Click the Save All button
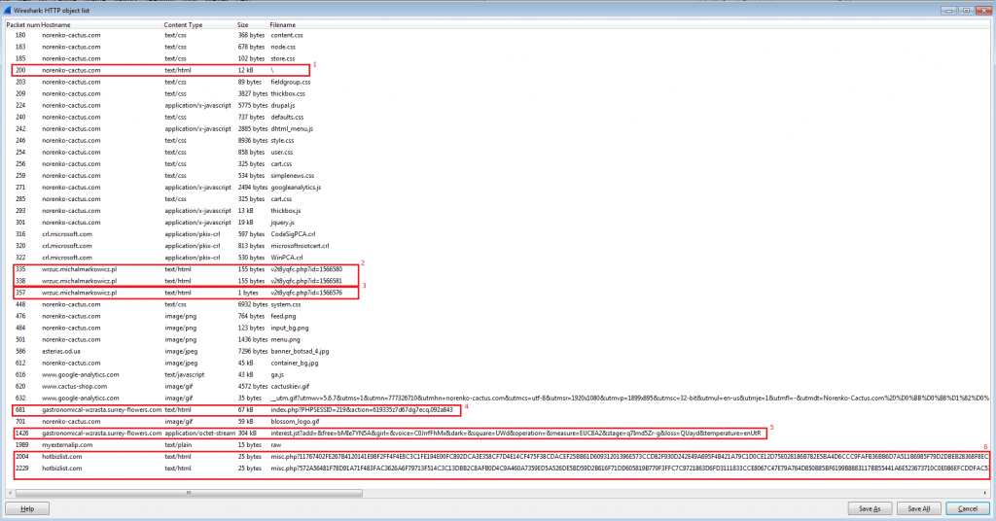The width and height of the screenshot is (996, 521). click(x=918, y=508)
